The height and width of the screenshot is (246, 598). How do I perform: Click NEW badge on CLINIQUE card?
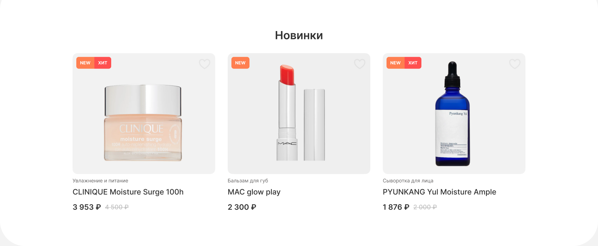point(85,63)
